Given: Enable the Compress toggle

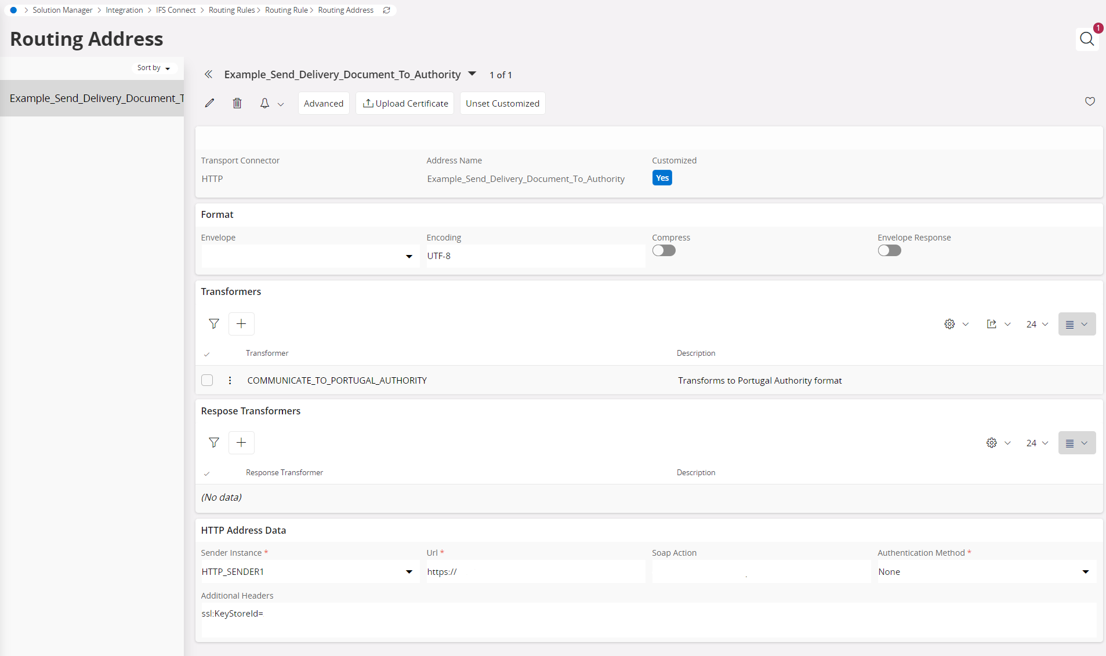Looking at the screenshot, I should point(663,250).
